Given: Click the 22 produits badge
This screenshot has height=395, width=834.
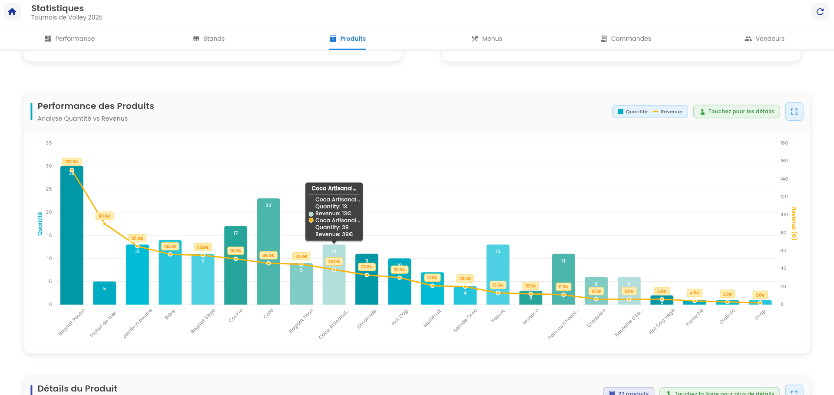Looking at the screenshot, I should pyautogui.click(x=629, y=392).
